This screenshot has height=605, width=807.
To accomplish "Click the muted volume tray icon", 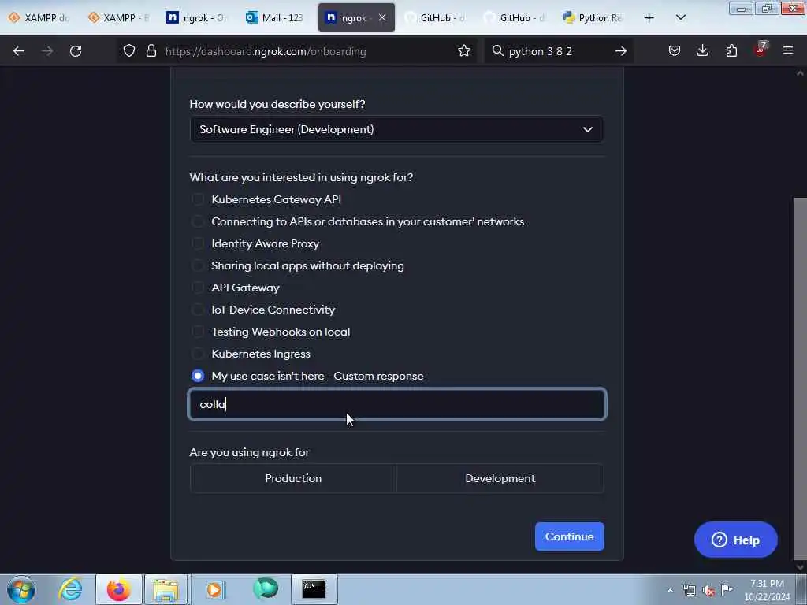I will point(708,591).
